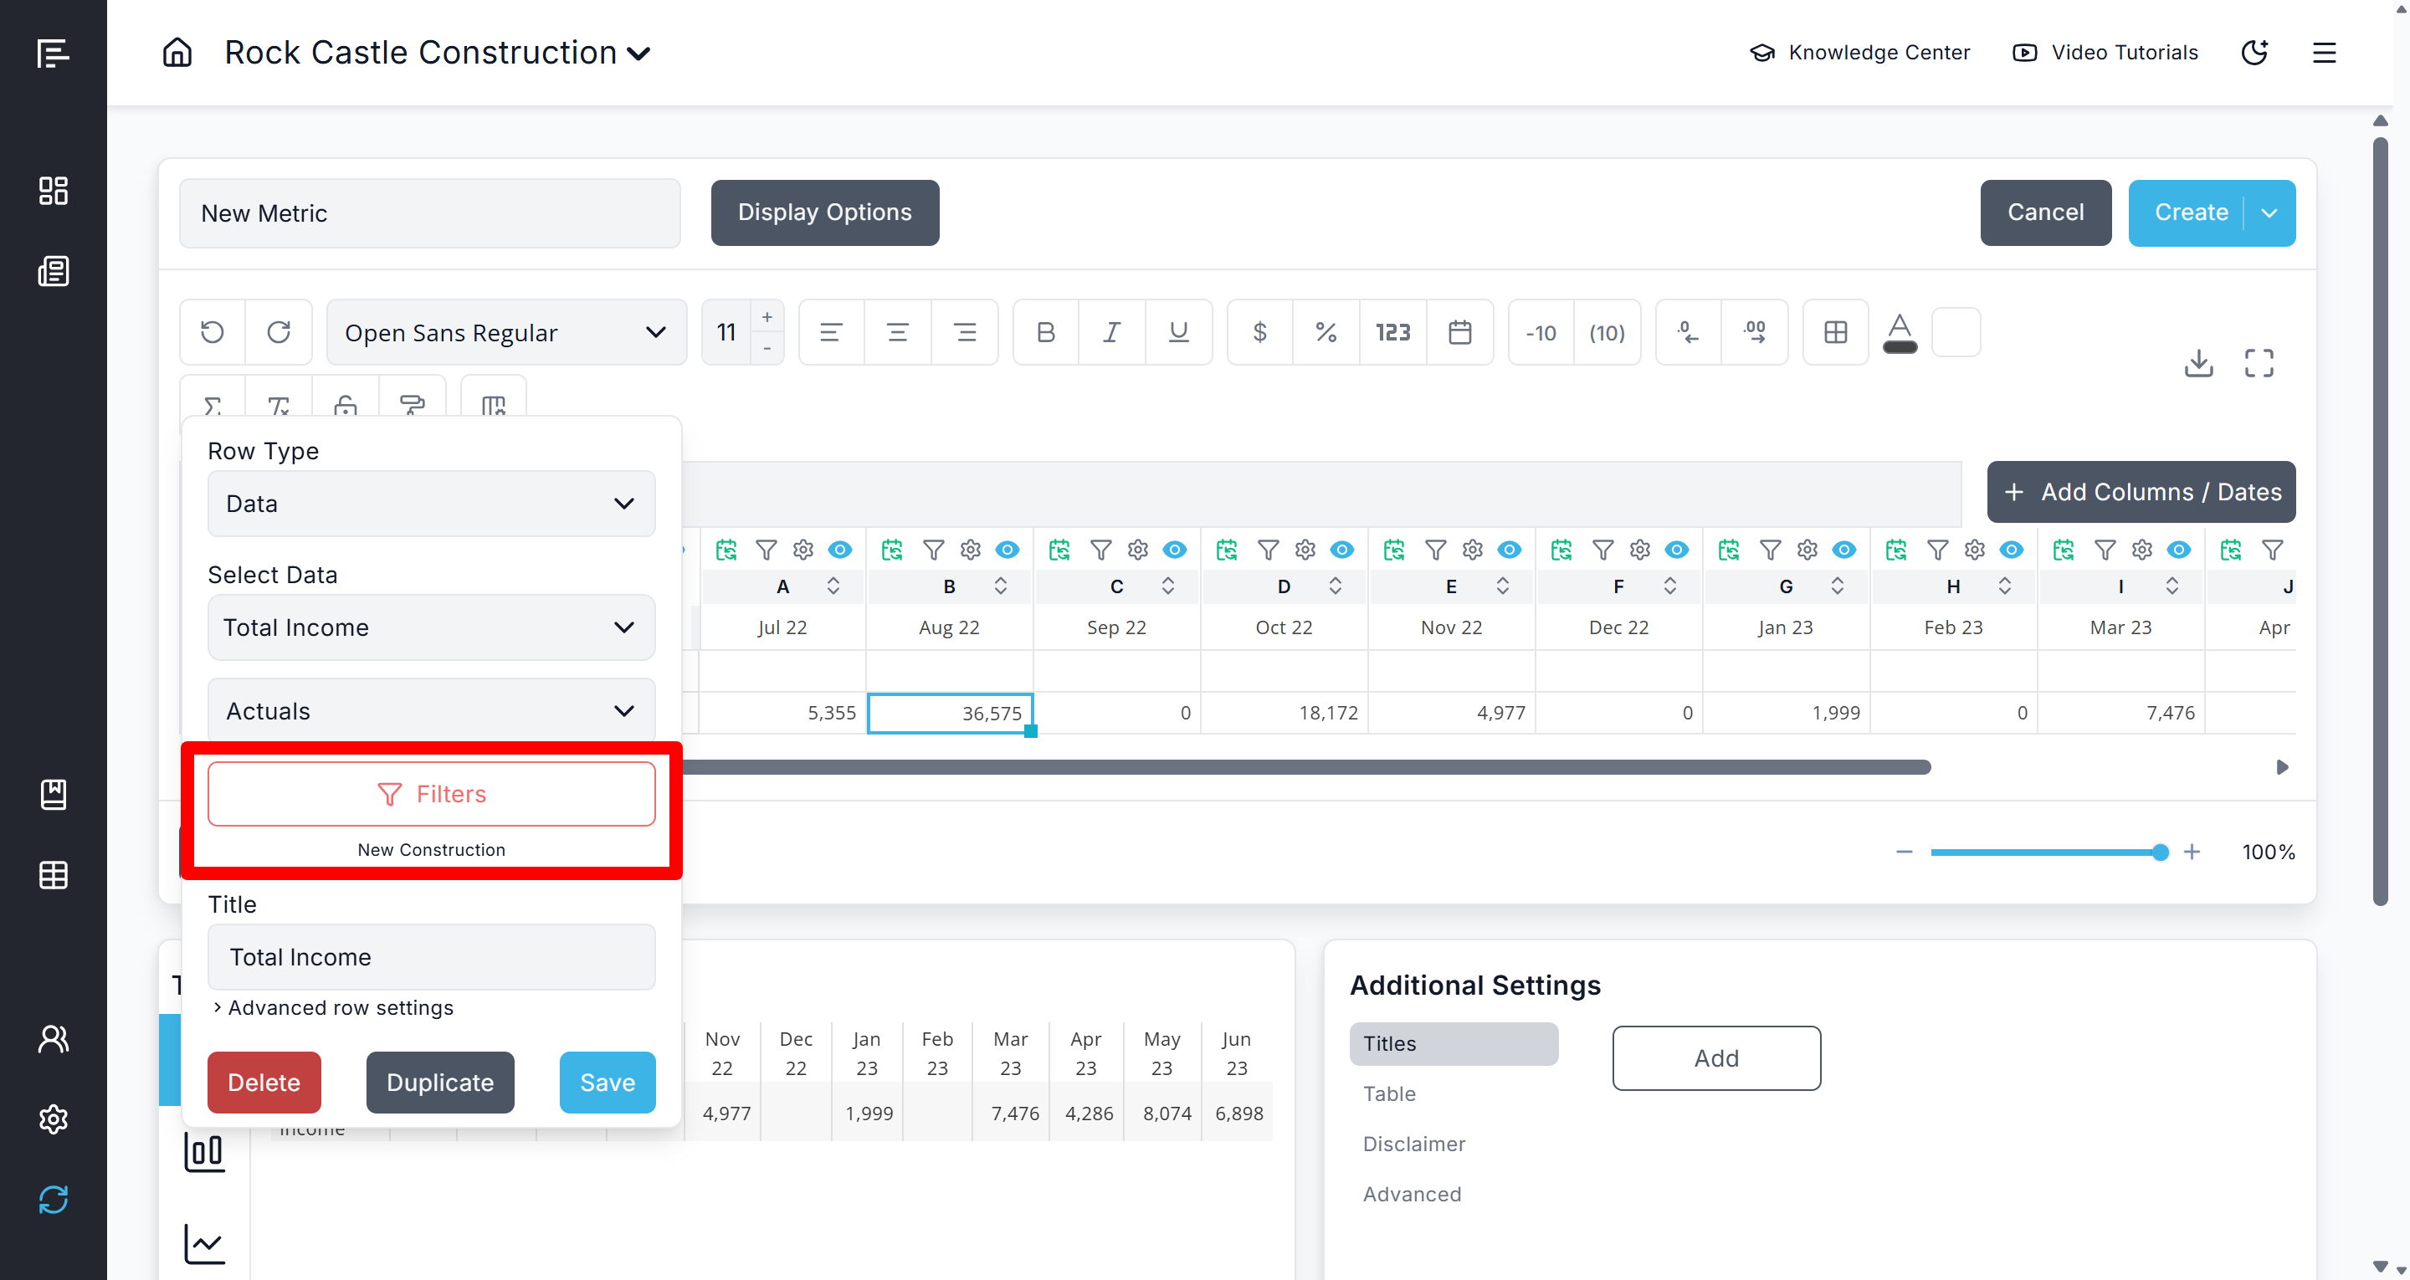Toggle column G visibility eye
Viewport: 2410px width, 1280px height.
coord(1843,550)
